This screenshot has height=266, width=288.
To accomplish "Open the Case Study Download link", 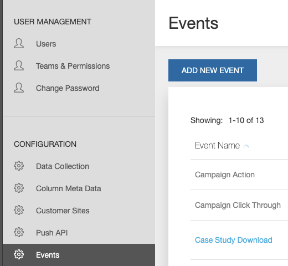I will pos(234,240).
